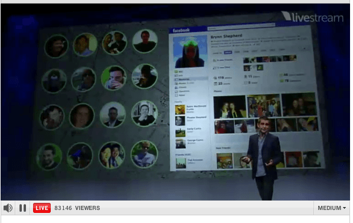Screen dimensions: 353x223
Task: Mute the stream with the speaker icon
Action: [8, 208]
